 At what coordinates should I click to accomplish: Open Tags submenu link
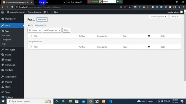tap(4, 44)
